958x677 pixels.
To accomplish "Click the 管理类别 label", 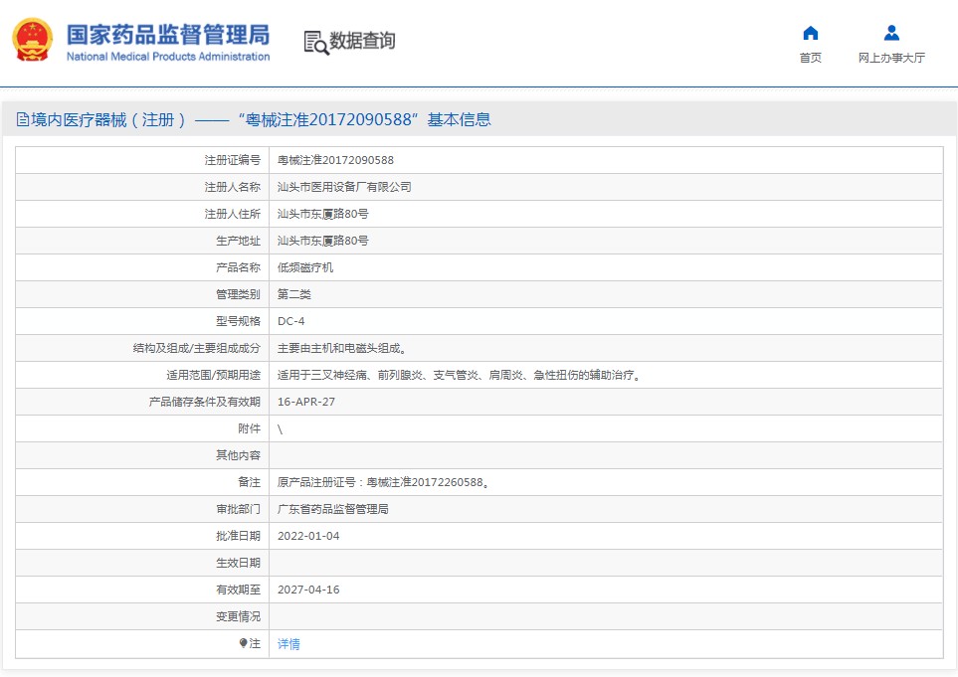I will click(238, 294).
